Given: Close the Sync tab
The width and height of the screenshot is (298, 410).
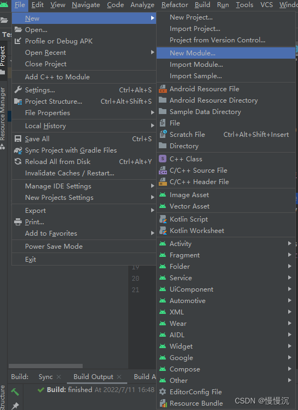Looking at the screenshot, I should pos(59,377).
